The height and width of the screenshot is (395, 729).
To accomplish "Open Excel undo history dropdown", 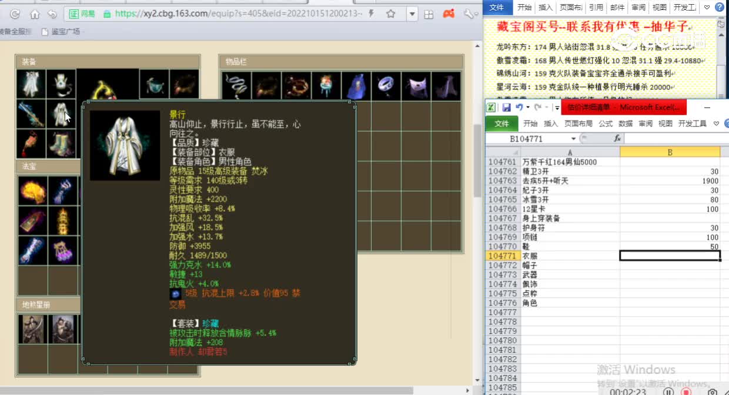I will (x=528, y=108).
